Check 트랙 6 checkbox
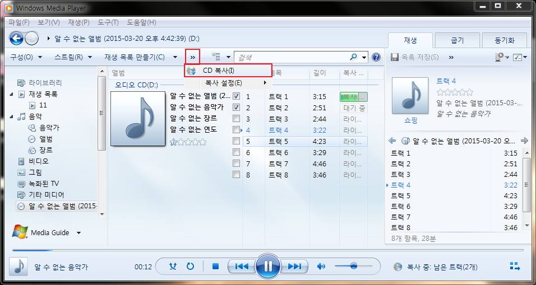536x285 pixels. point(236,152)
